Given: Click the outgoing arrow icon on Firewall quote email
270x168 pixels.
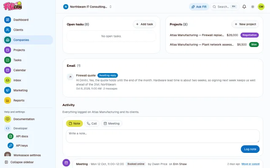Looking at the screenshot, I should 70,77.
